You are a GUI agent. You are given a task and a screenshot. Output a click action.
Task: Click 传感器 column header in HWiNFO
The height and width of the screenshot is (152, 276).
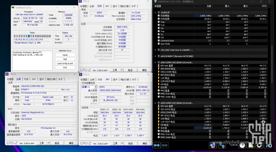[174, 6]
